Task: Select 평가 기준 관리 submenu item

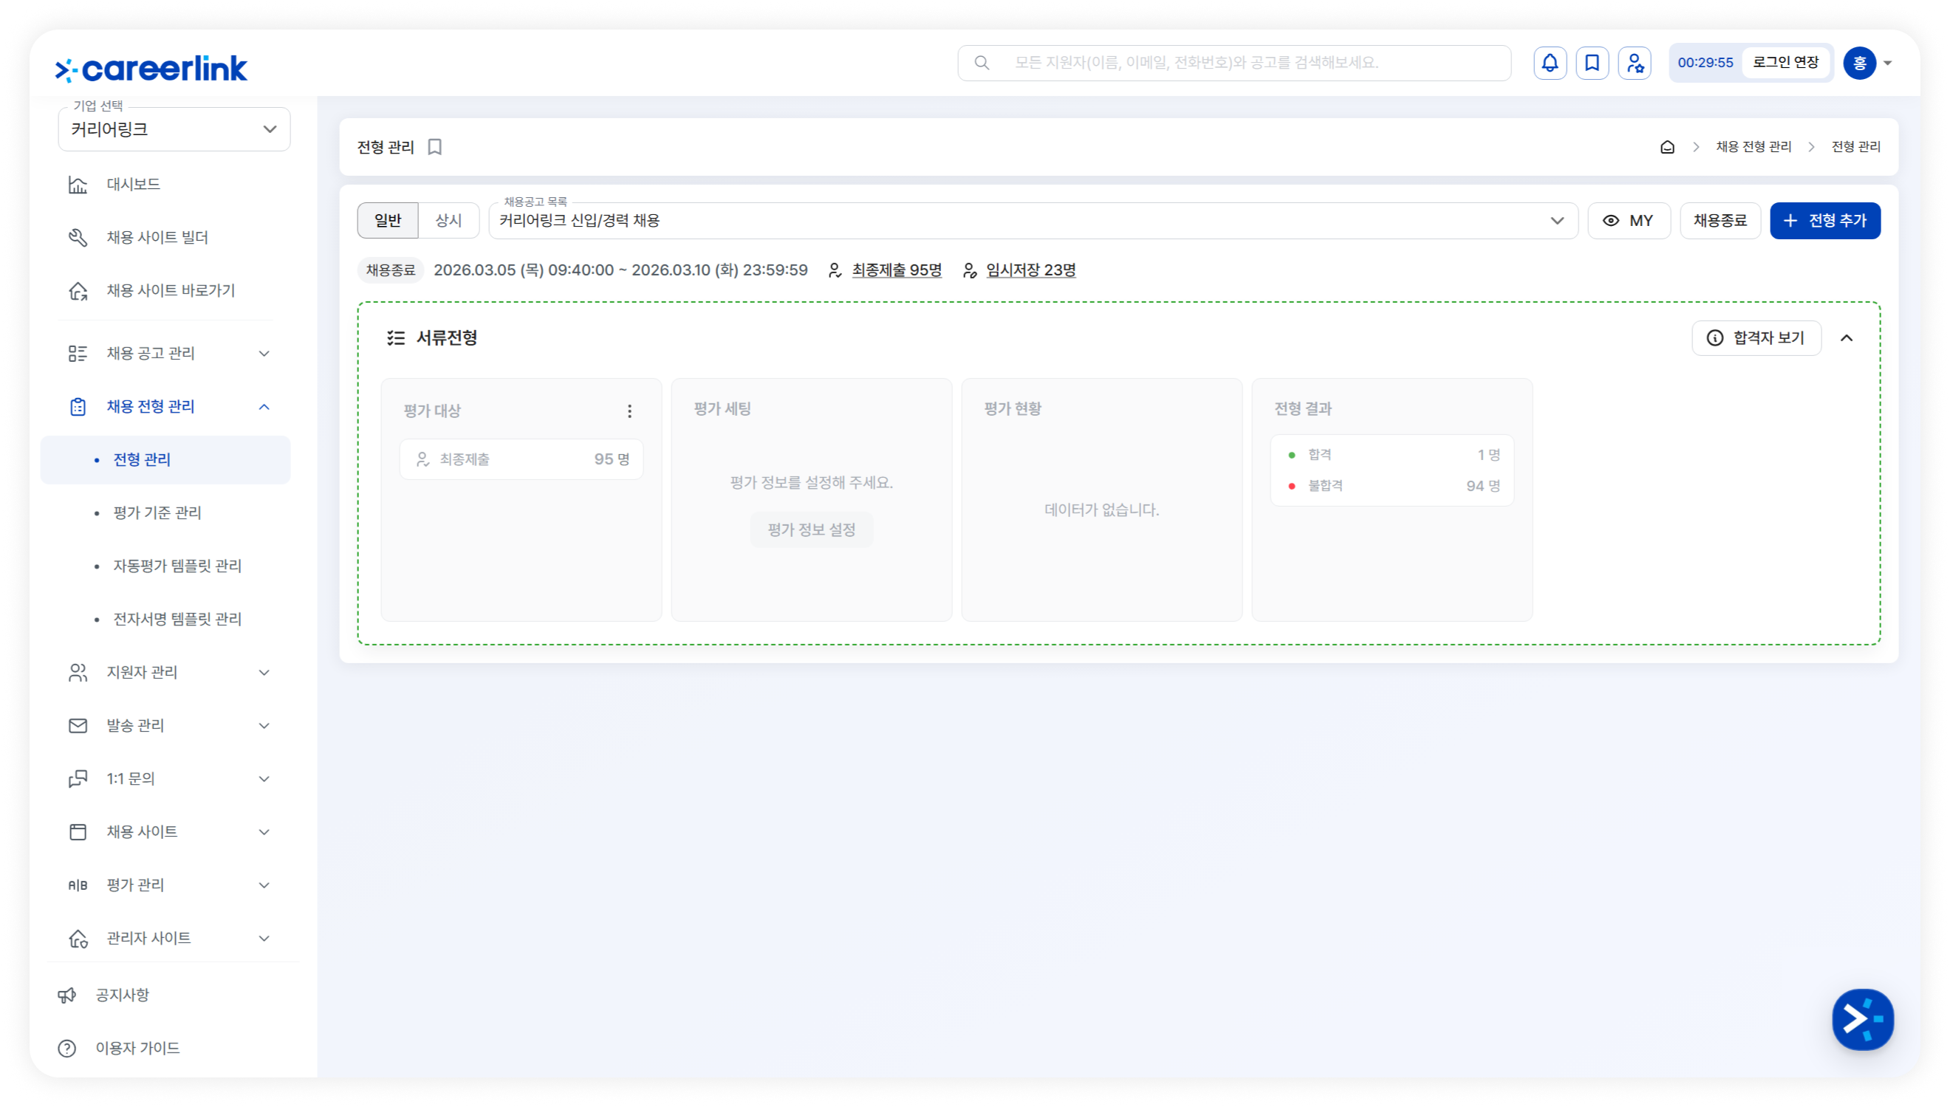Action: 157,513
